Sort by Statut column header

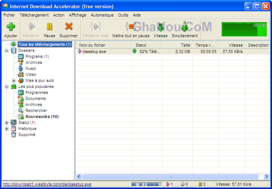point(147,45)
